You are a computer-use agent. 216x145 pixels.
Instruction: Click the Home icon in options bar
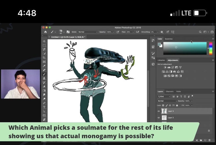point(45,32)
